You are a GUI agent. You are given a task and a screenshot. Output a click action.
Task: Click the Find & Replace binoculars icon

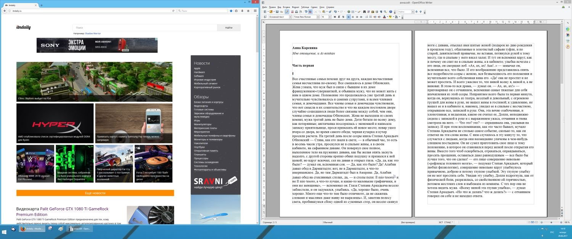[365, 12]
